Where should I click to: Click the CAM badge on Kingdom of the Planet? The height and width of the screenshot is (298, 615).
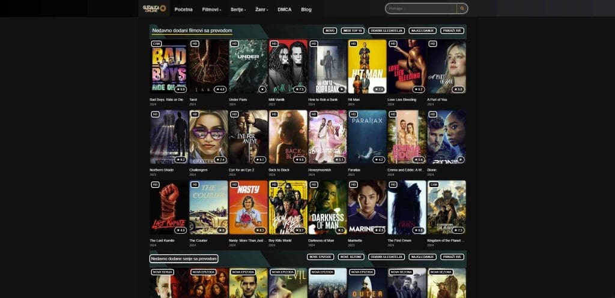(x=434, y=185)
